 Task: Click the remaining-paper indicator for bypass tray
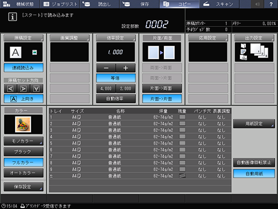click(x=182, y=176)
